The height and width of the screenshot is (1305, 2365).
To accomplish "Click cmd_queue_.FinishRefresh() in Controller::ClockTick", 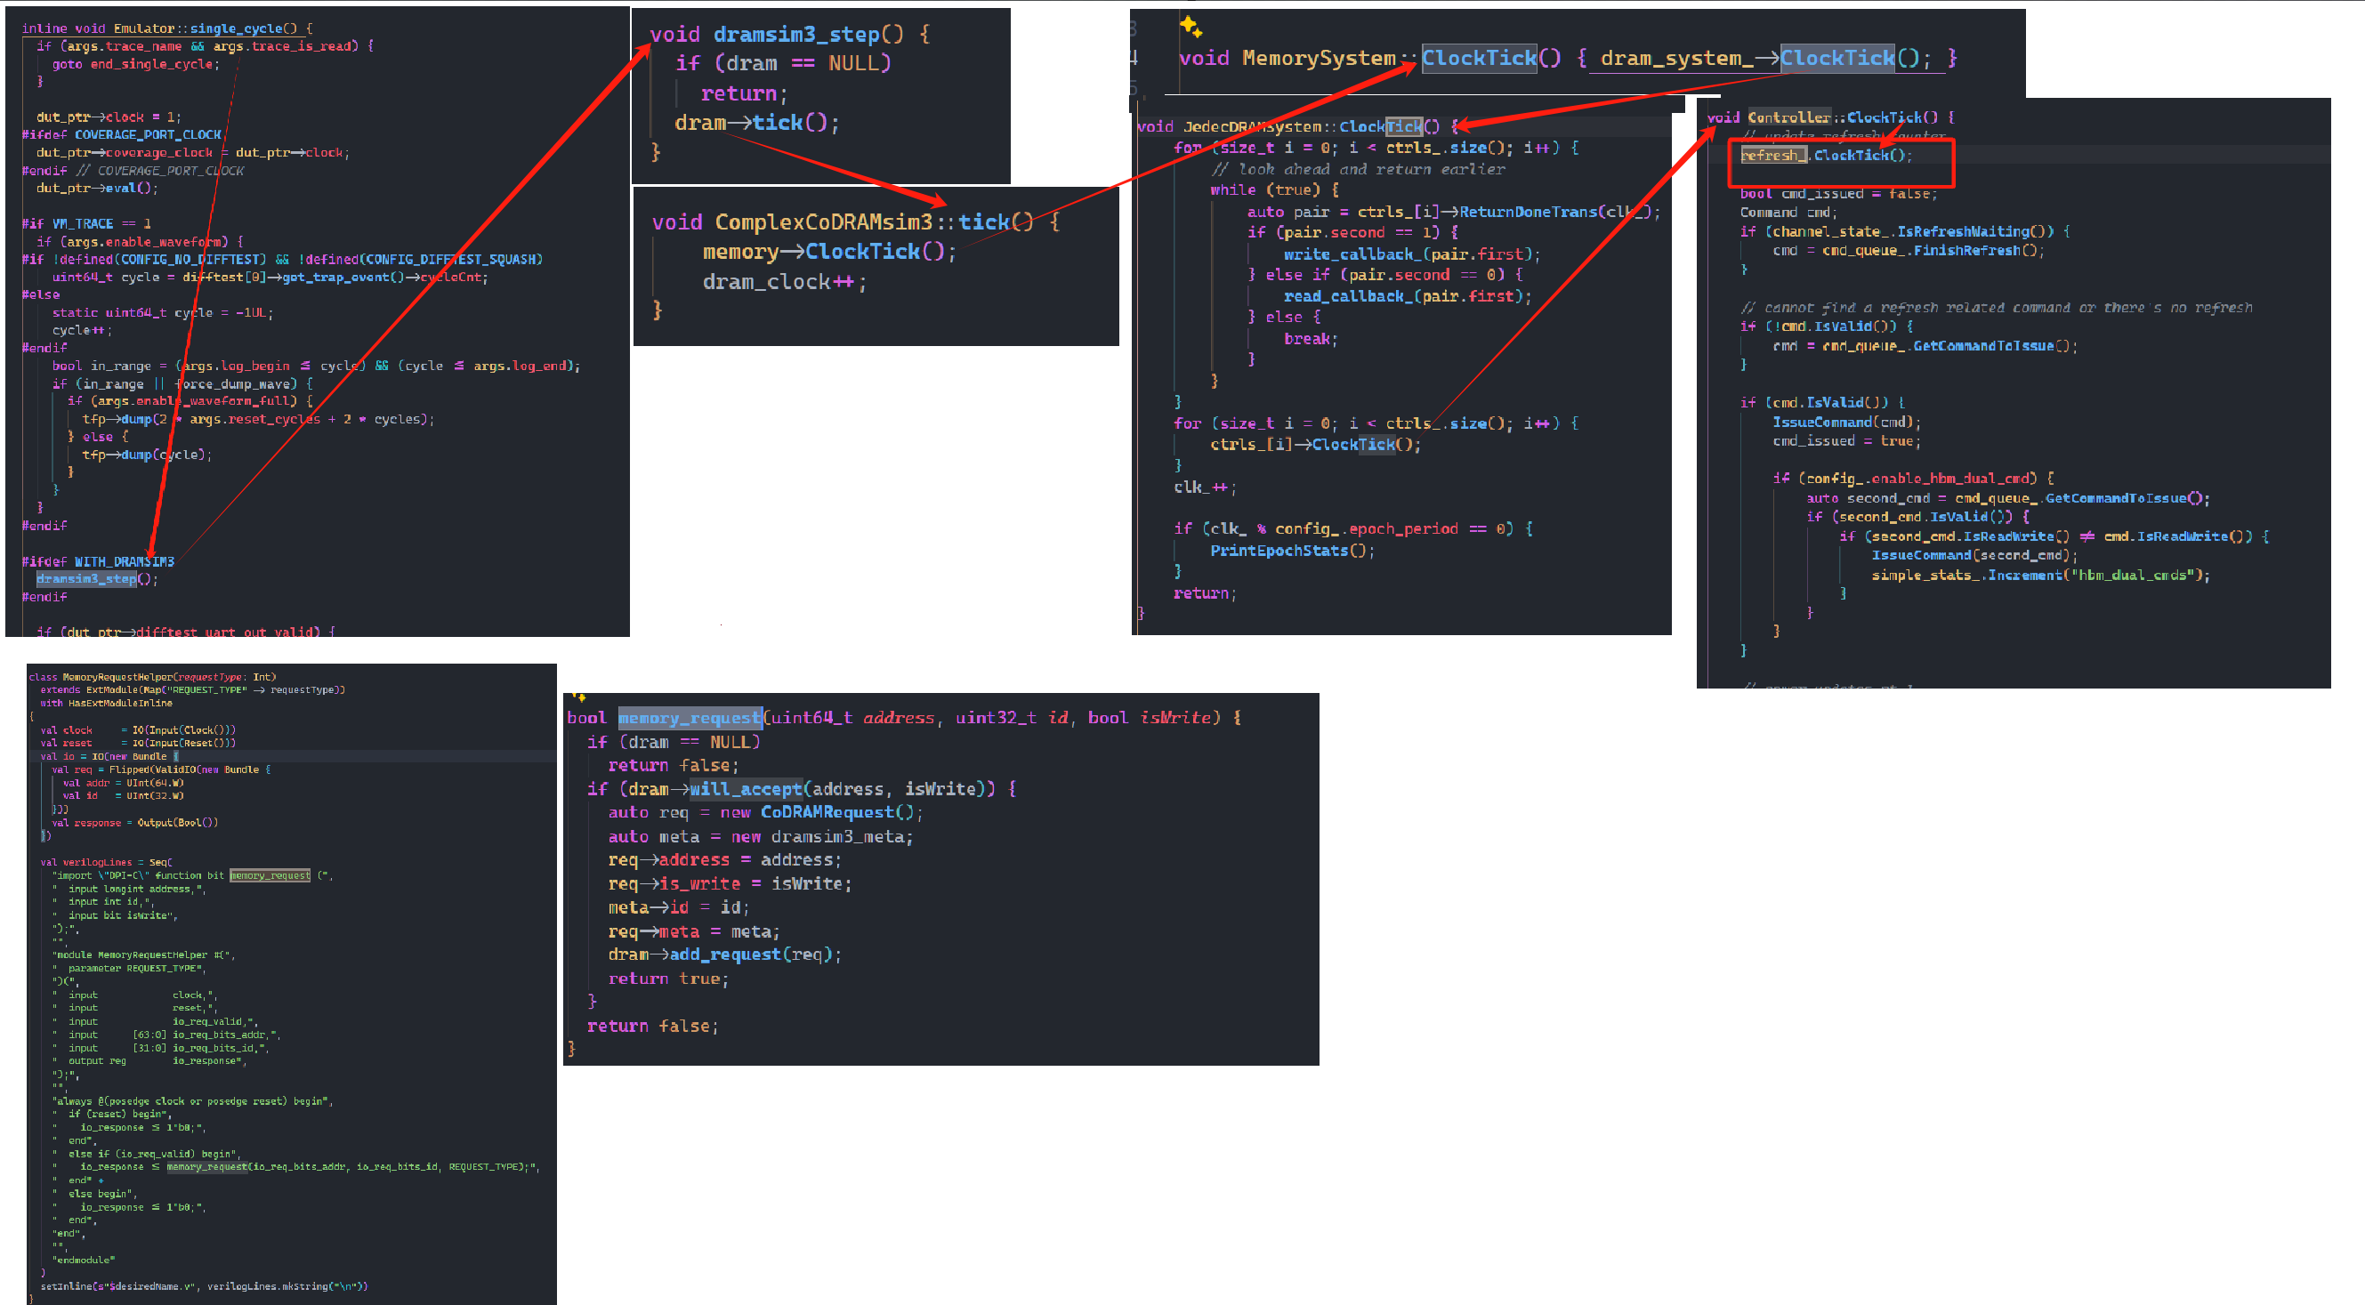I will [1933, 251].
